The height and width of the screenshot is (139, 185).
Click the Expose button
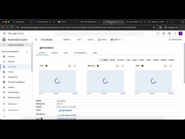[102, 40]
